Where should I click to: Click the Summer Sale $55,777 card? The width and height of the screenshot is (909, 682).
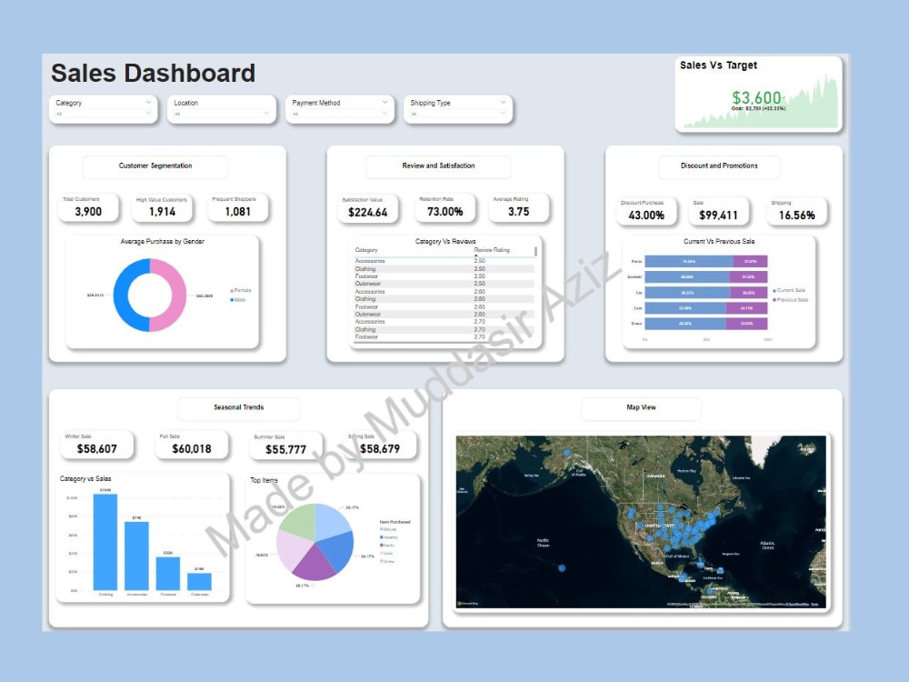pos(285,446)
